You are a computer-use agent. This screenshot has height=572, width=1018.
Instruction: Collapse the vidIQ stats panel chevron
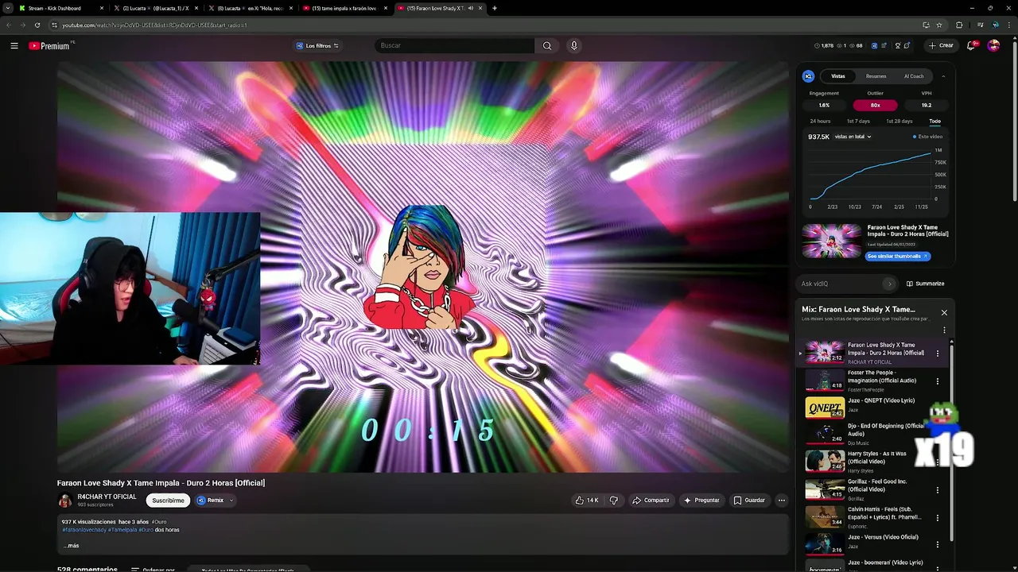943,76
